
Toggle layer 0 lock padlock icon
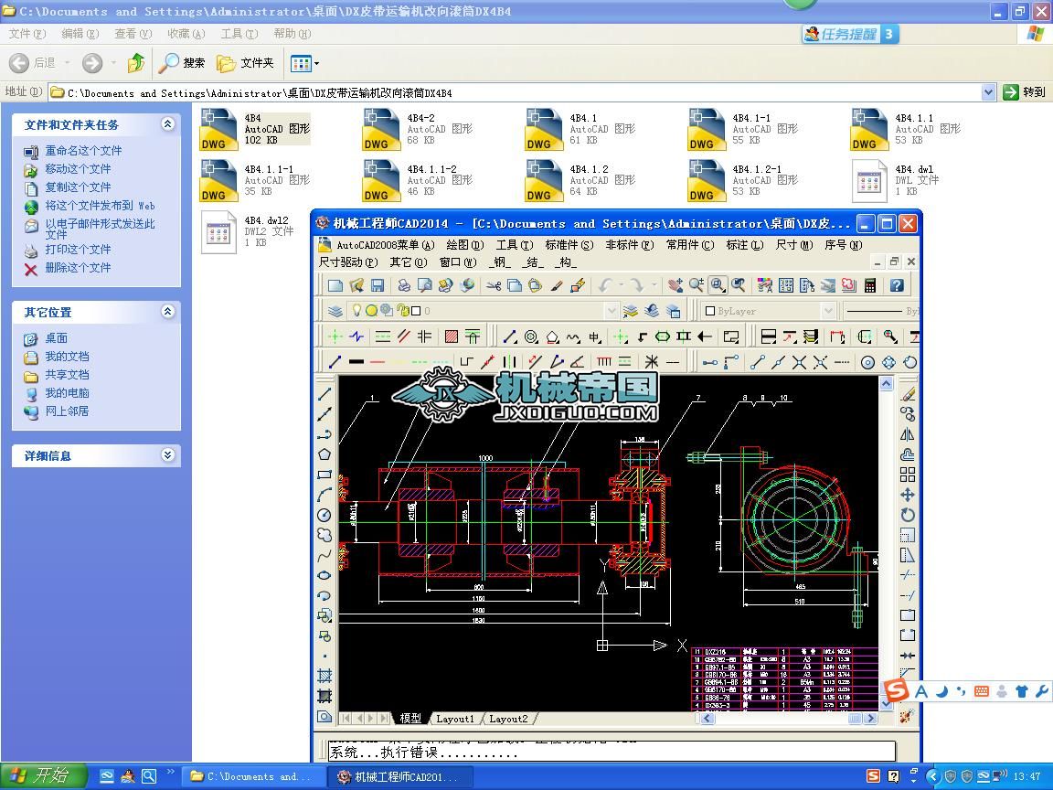tap(402, 310)
